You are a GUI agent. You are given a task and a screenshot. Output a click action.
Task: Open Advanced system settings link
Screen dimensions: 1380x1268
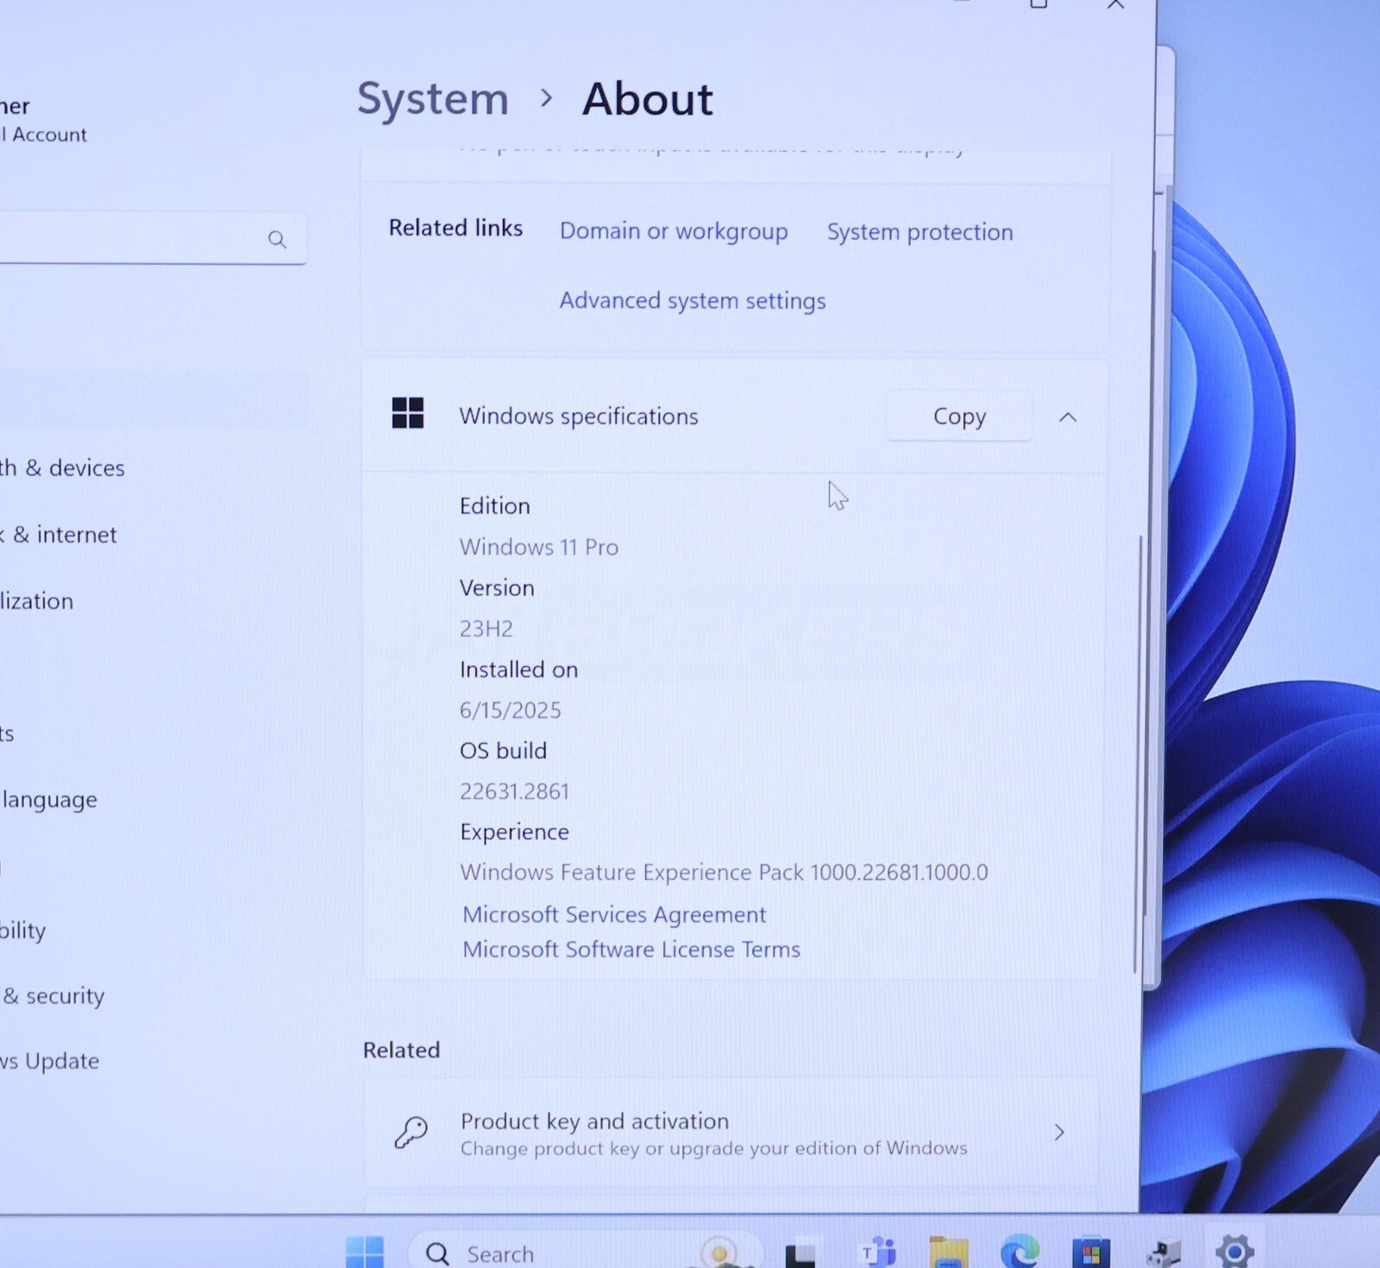(692, 300)
